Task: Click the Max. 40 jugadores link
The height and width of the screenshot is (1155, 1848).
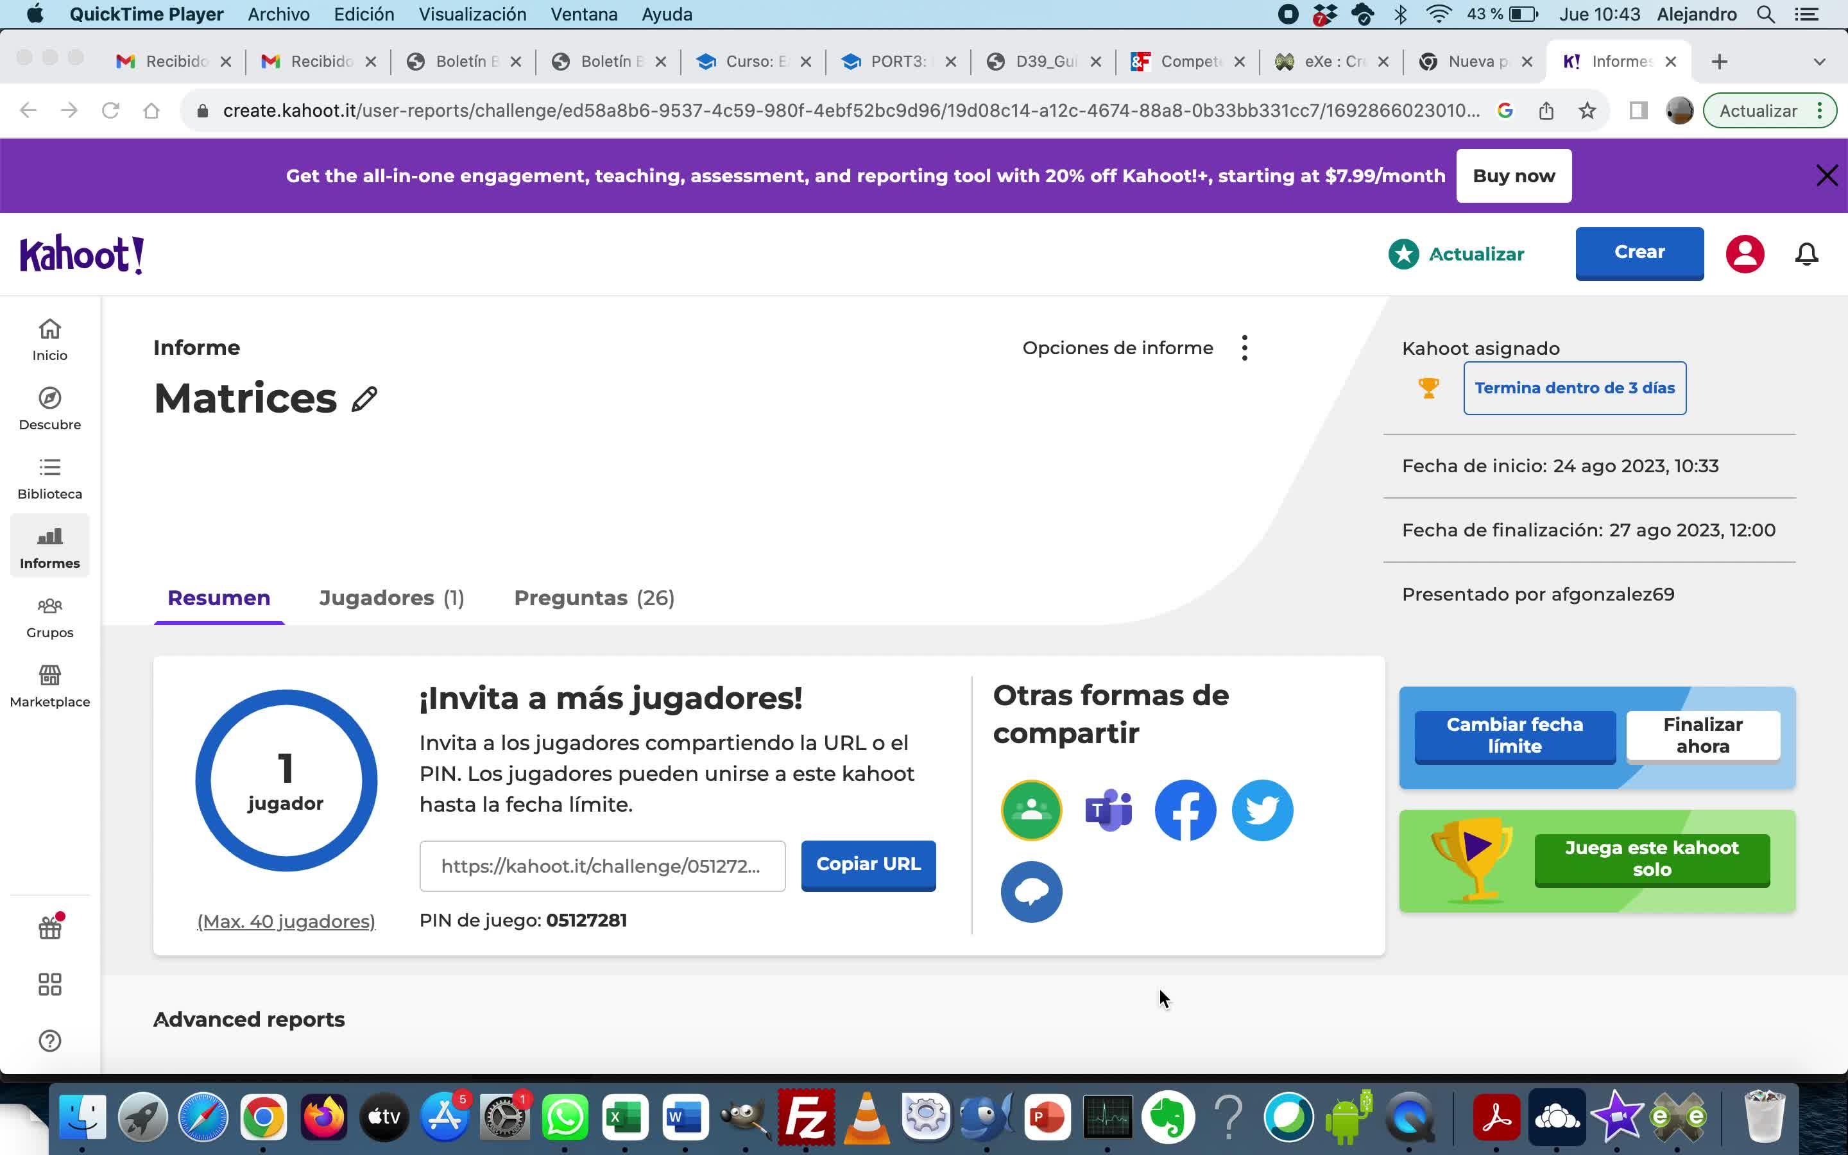Action: (286, 921)
